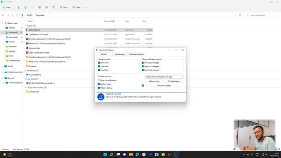Open the View dropdown in Explorer toolbar
The image size is (281, 158).
pyautogui.click(x=77, y=7)
